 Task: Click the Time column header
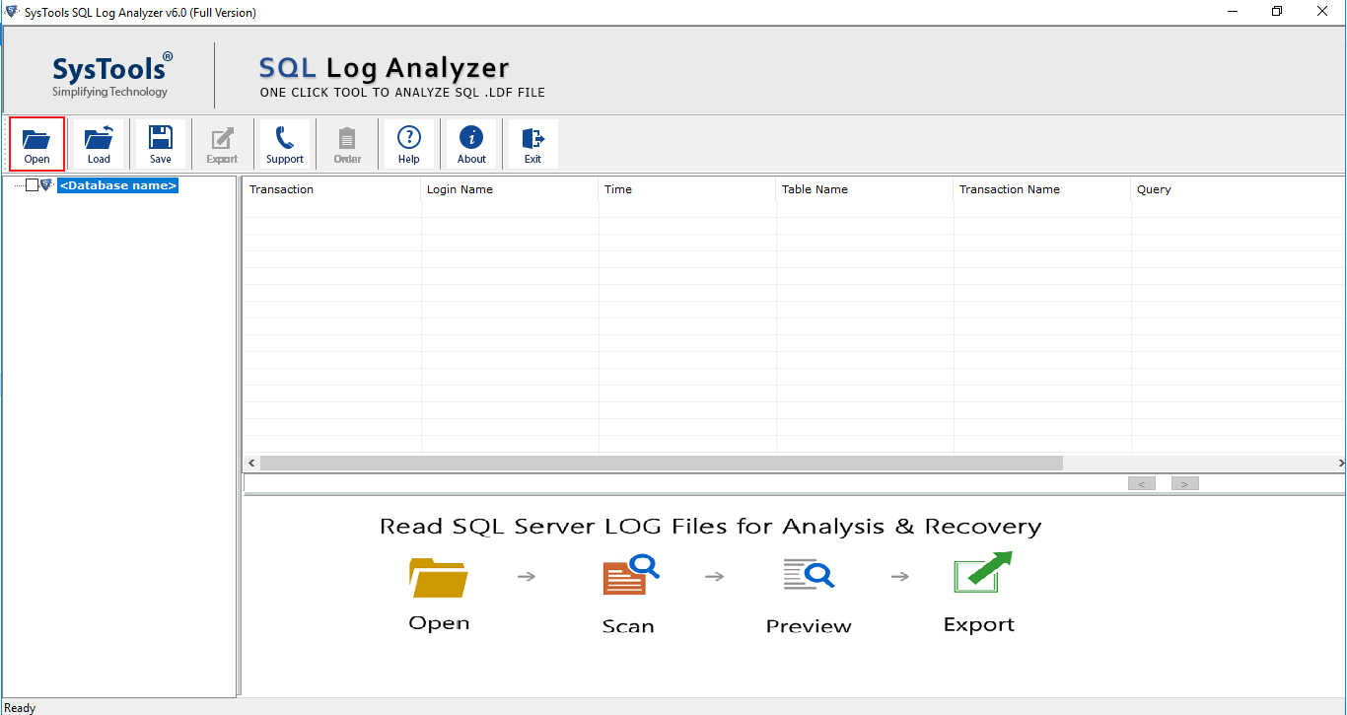coord(687,189)
